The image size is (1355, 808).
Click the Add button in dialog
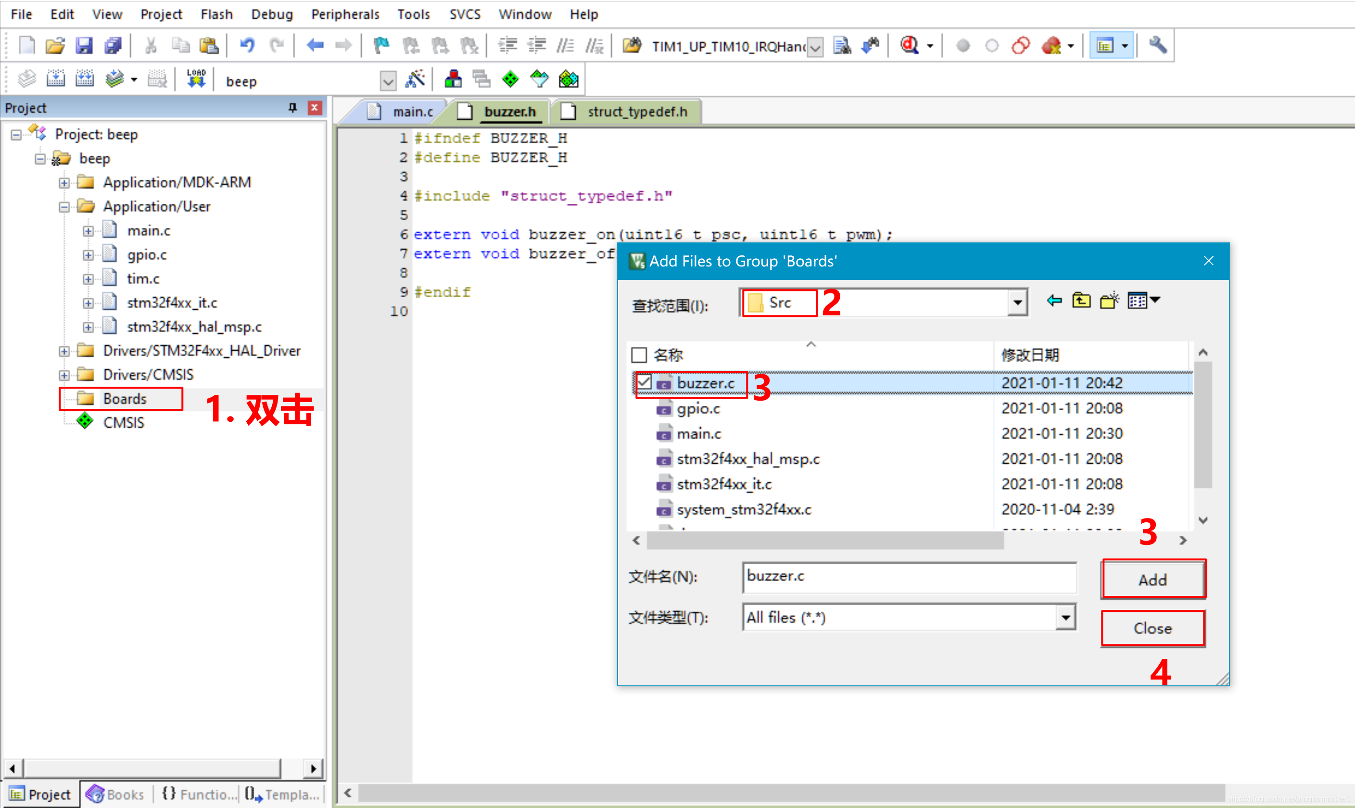click(1152, 580)
